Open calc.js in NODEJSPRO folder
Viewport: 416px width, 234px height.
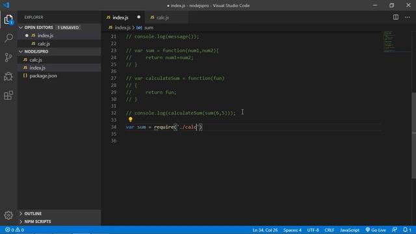59,60
